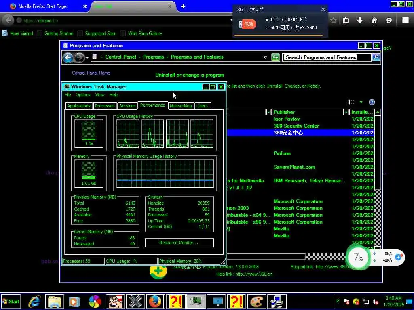Open recent pages dropdown beside forward button
The width and height of the screenshot is (414, 310).
[87, 57]
